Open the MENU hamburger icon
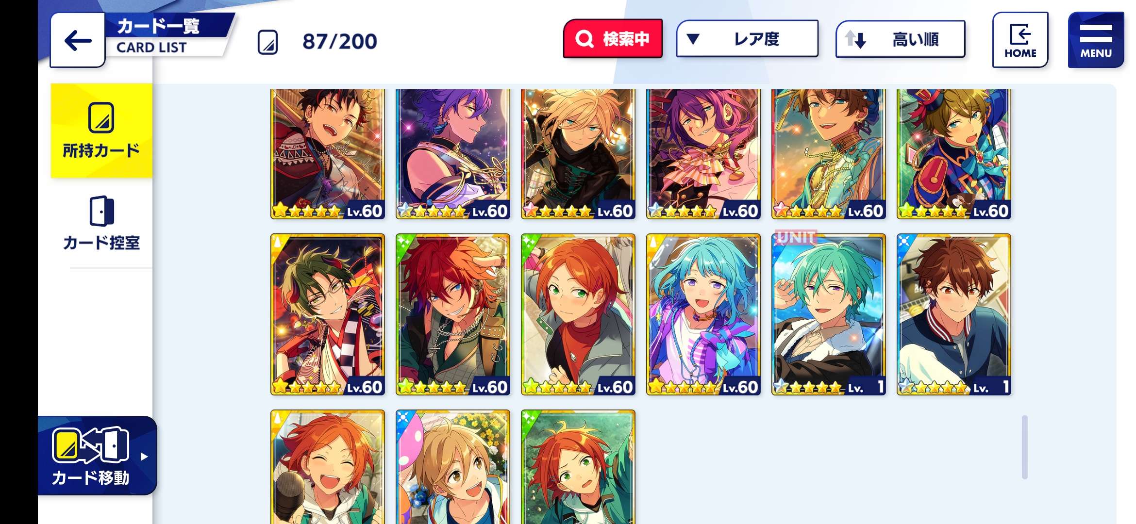Screen dimensions: 1136x524 point(1096,40)
